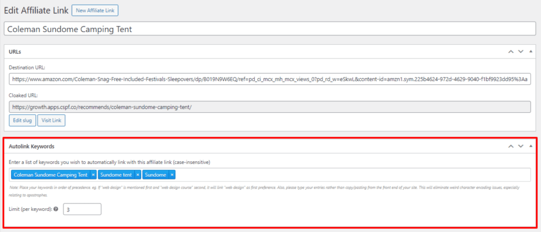Select the Cloaked URL field

tap(270, 107)
